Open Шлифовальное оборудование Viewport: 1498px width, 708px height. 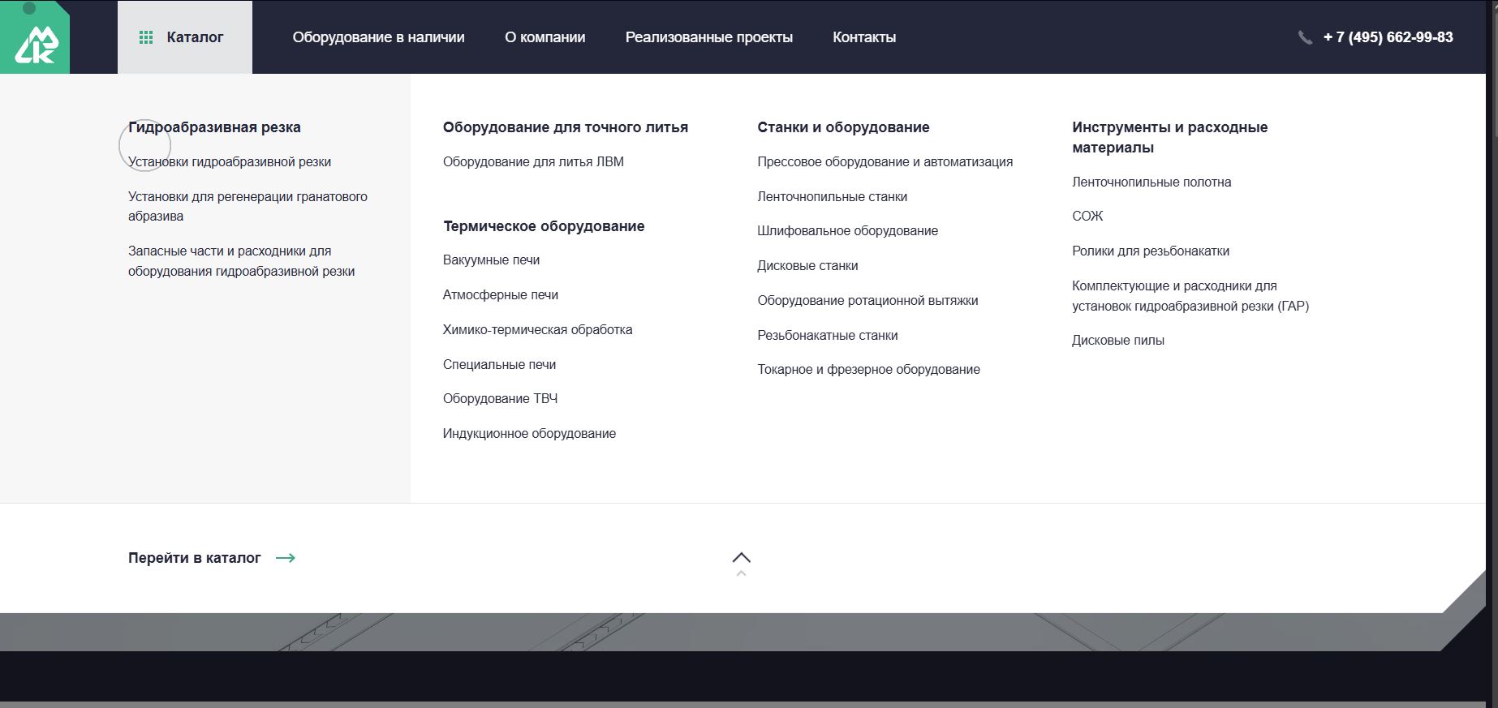pyautogui.click(x=847, y=231)
